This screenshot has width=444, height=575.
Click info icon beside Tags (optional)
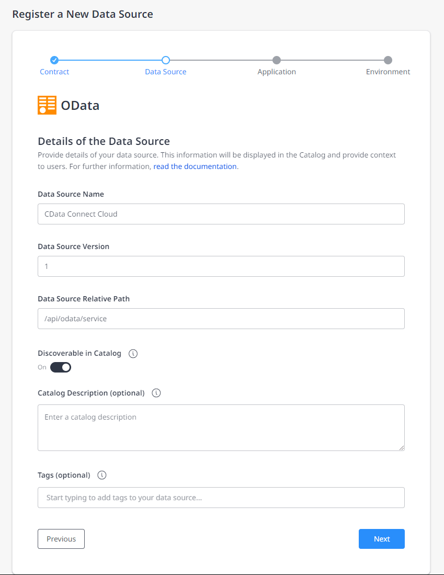(102, 476)
